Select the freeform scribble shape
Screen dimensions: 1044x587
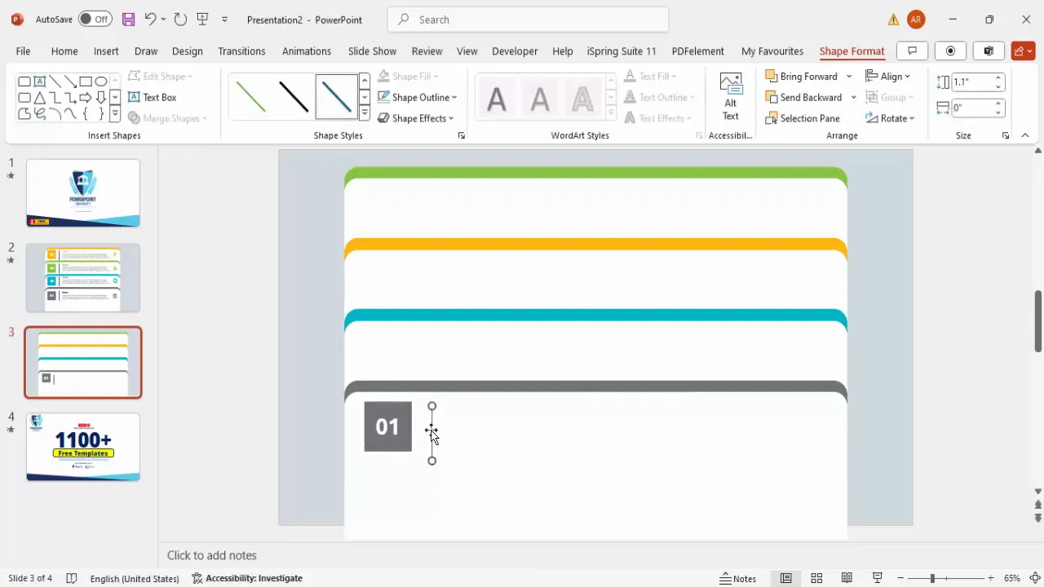pyautogui.click(x=39, y=114)
